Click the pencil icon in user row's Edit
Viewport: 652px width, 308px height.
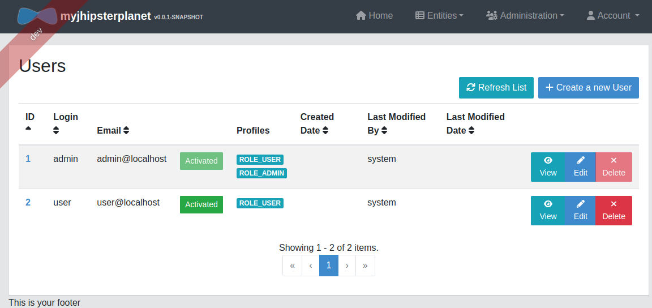point(581,204)
